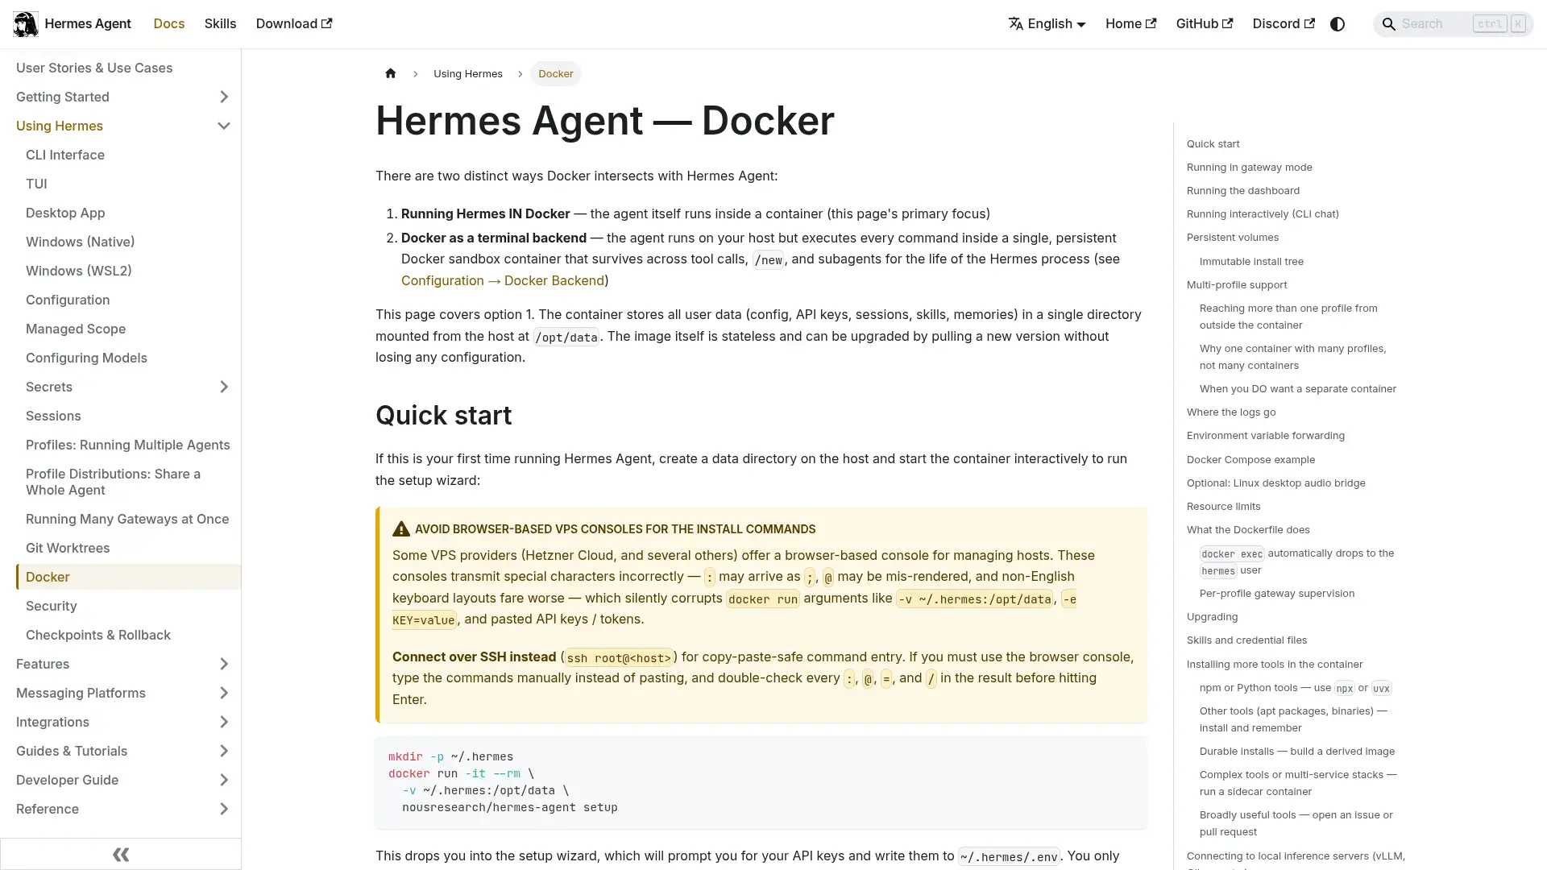Open the Home external link

tap(1130, 23)
